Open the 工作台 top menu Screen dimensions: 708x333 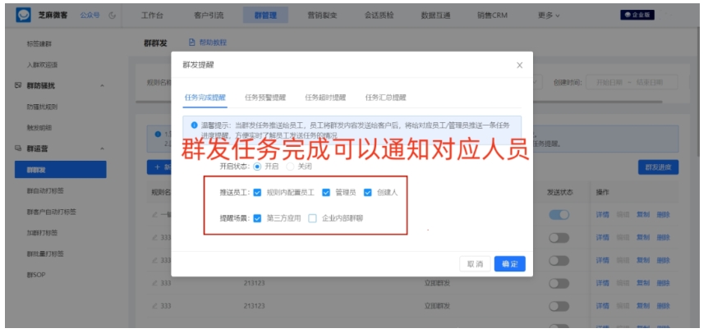152,16
